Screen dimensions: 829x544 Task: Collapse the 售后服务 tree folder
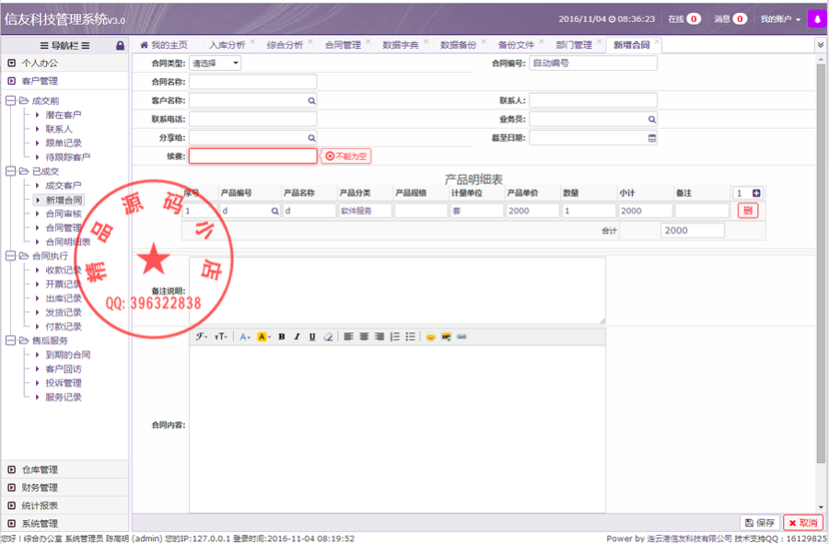10,341
